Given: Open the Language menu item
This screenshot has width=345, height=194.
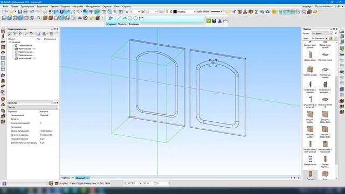Looking at the screenshot, I should coord(307,6).
